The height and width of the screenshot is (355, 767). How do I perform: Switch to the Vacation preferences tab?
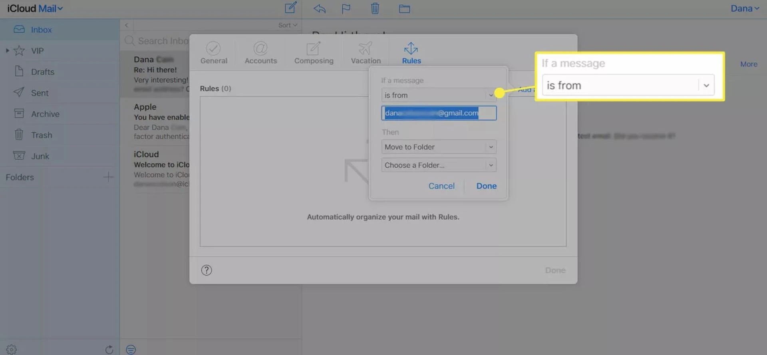pyautogui.click(x=366, y=53)
